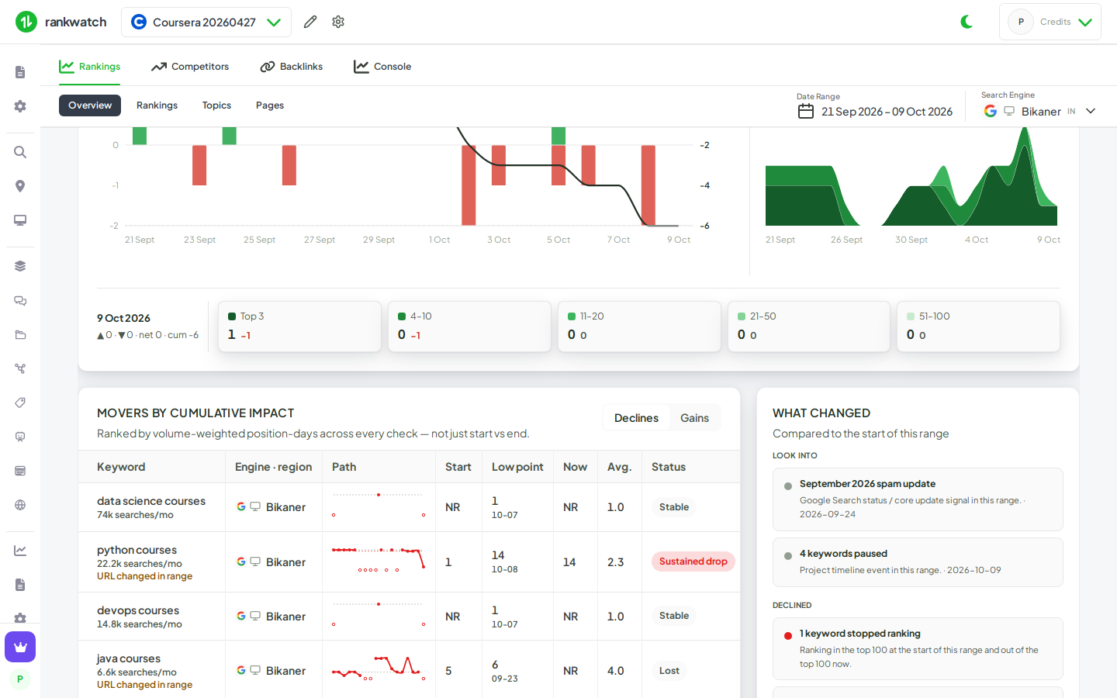Click the P profile avatar in header
Image resolution: width=1117 pixels, height=698 pixels.
point(1021,22)
